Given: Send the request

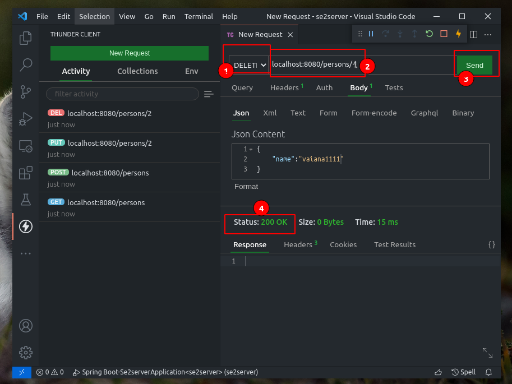Looking at the screenshot, I should click(x=474, y=65).
